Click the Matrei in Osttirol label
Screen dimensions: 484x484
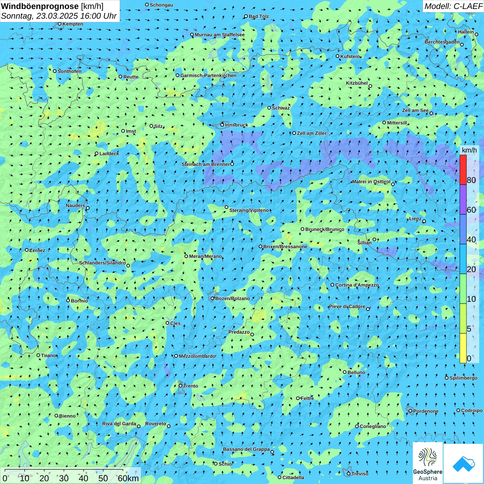click(x=371, y=181)
